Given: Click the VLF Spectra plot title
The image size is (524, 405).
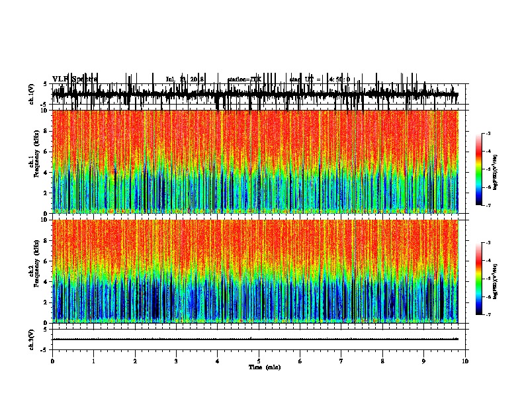Looking at the screenshot, I should [x=75, y=79].
